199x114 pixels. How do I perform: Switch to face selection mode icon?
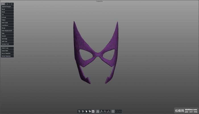86,111
